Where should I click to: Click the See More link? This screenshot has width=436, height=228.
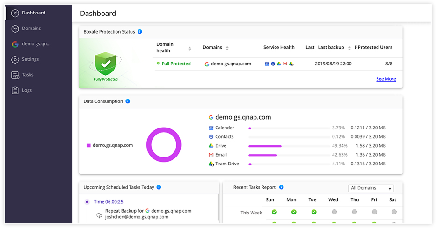coord(386,79)
